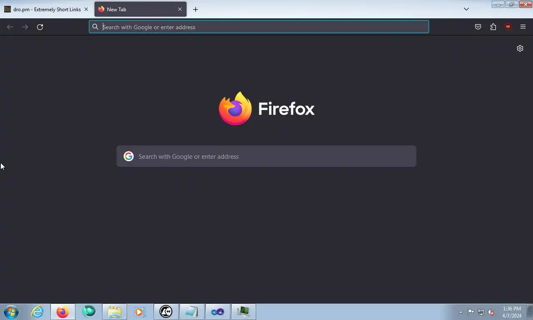Close the New Tab tab
This screenshot has width=533, height=320.
(180, 9)
